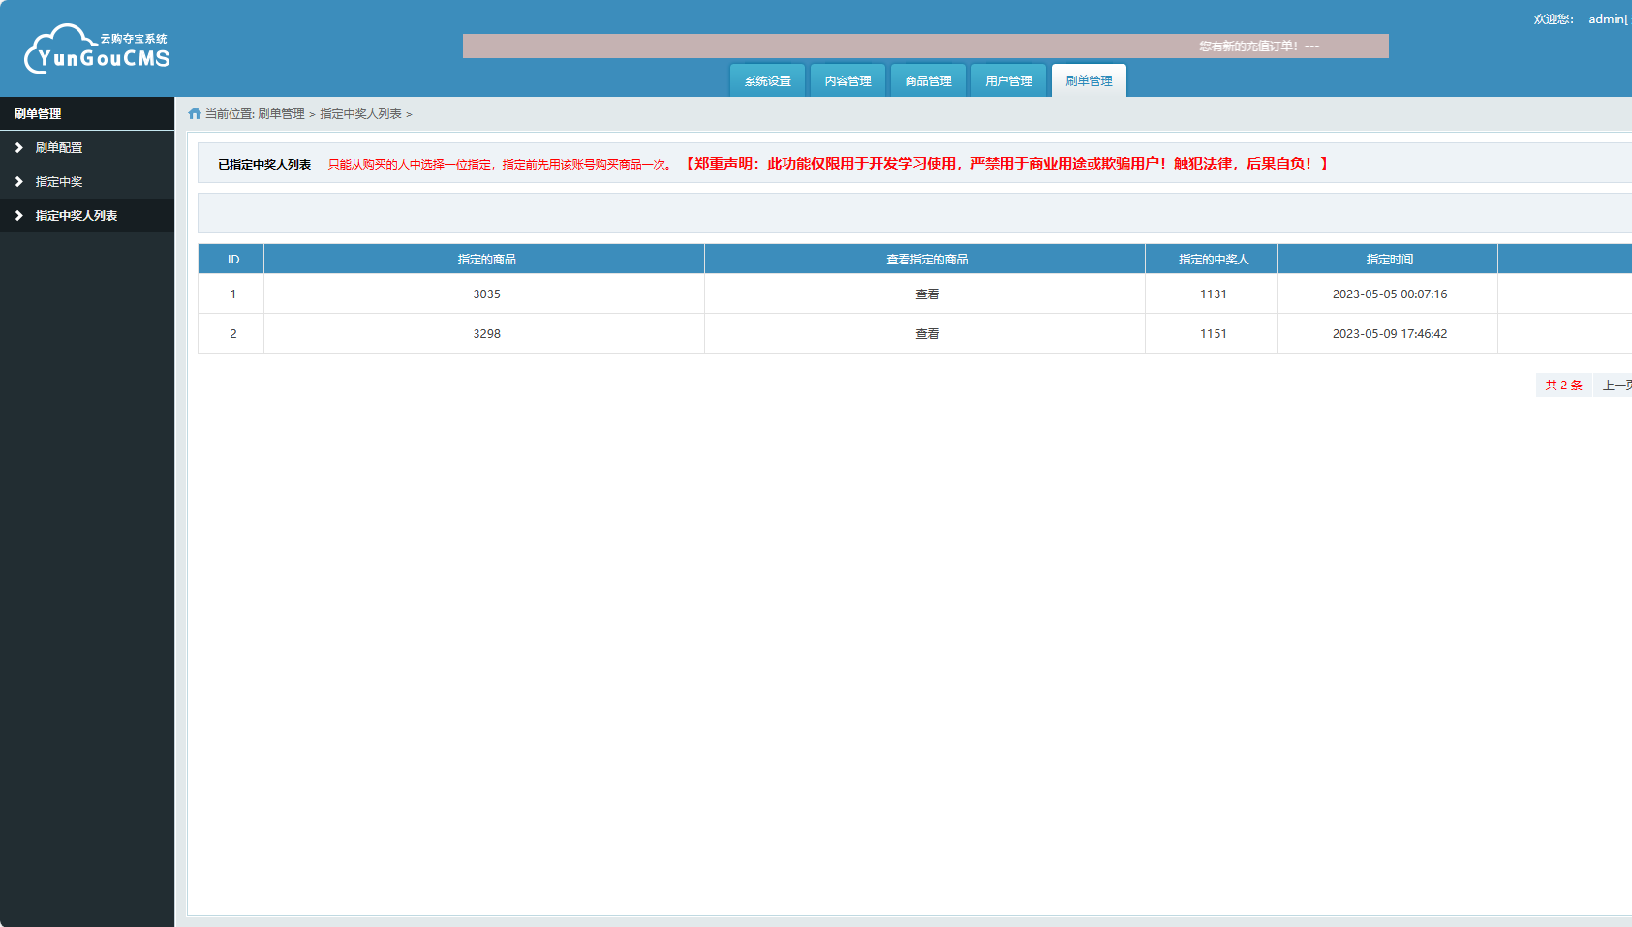Open the 系统设置 tab
Viewport: 1632px width, 927px height.
coord(768,80)
